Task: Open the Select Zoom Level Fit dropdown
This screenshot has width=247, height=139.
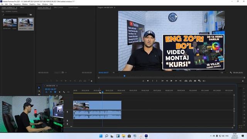Action: coord(116,73)
